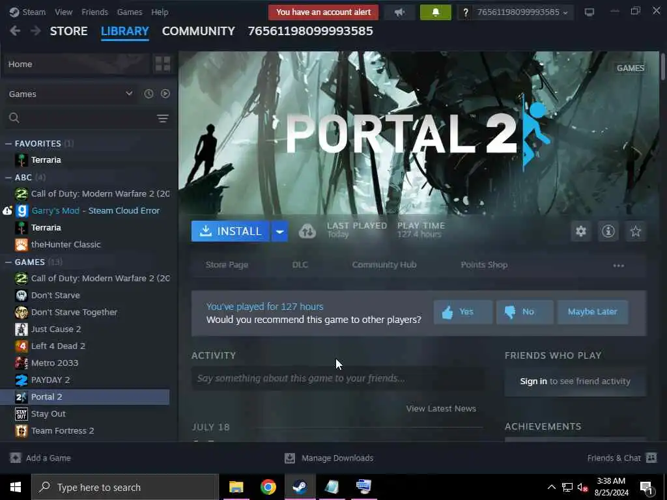Image resolution: width=667 pixels, height=500 pixels.
Task: Click the question mark help icon
Action: (x=465, y=12)
